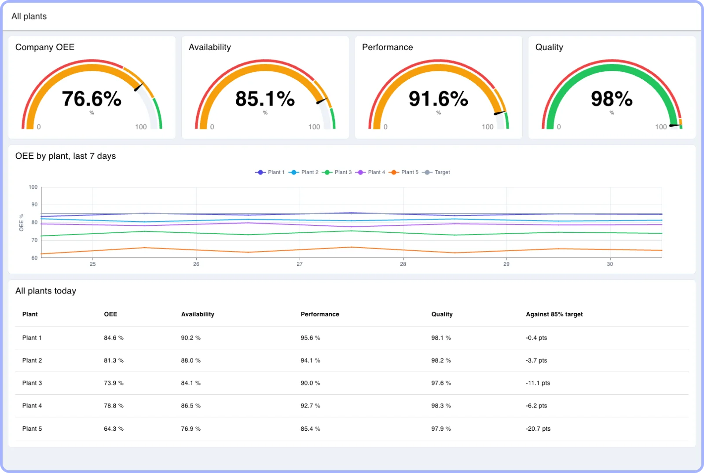Click the Company OEE 76.6% gauge value
The width and height of the screenshot is (704, 473).
92,99
